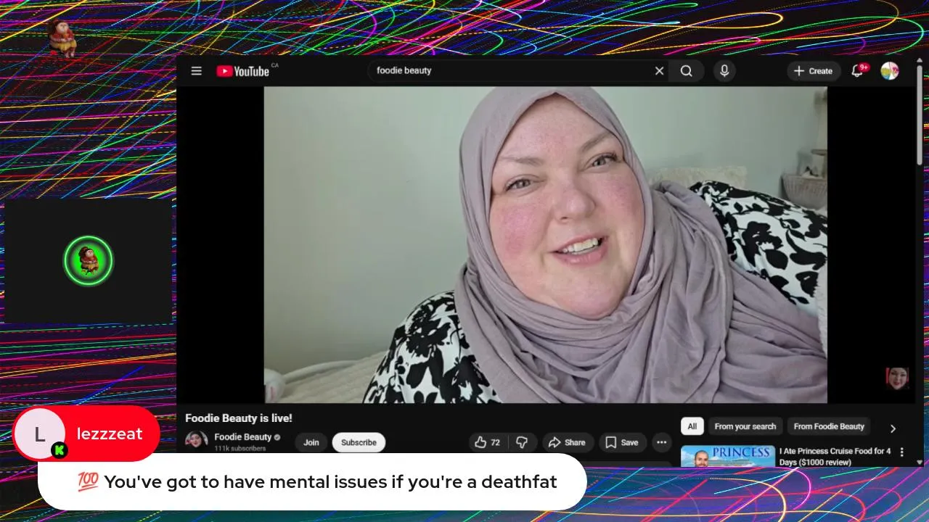Screen dimensions: 929x522
Task: Show more chips with right chevron
Action: point(893,428)
